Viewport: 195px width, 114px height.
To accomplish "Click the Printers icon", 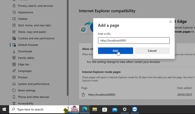I will click(14, 77).
